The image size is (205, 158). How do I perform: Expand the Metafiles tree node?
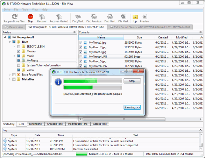coord(10,79)
